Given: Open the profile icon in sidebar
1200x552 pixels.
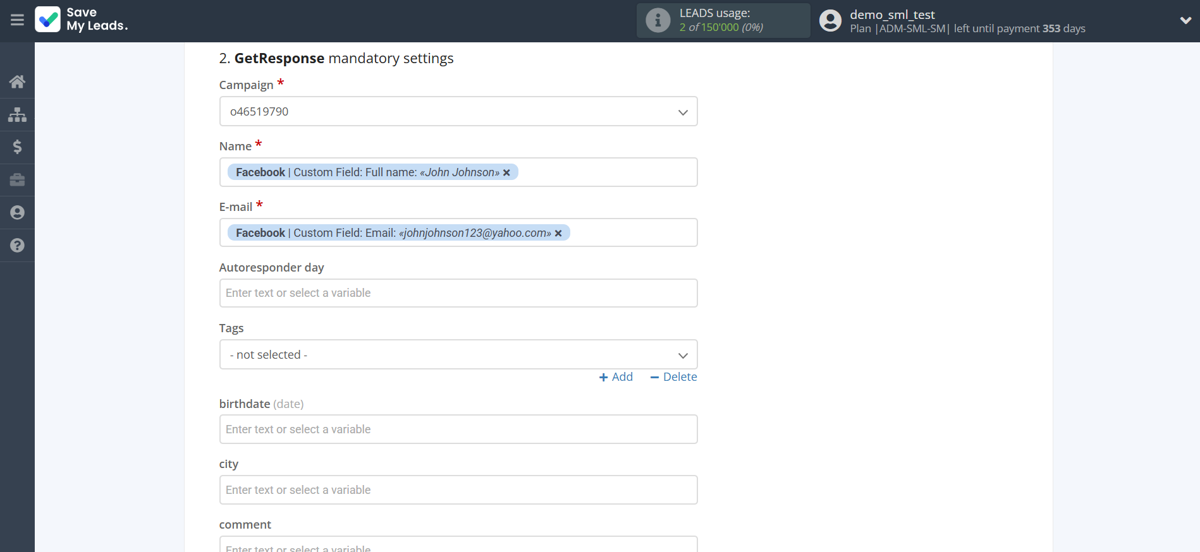Looking at the screenshot, I should coord(17,213).
